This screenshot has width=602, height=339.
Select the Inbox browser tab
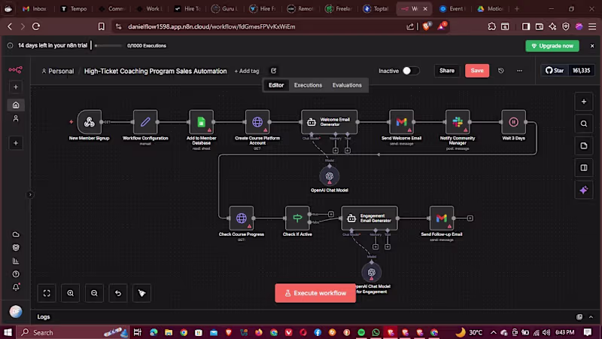click(x=35, y=8)
